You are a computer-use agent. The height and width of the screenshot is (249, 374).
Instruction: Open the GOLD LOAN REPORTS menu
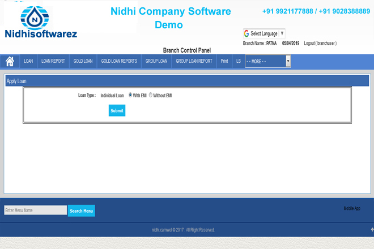[119, 61]
